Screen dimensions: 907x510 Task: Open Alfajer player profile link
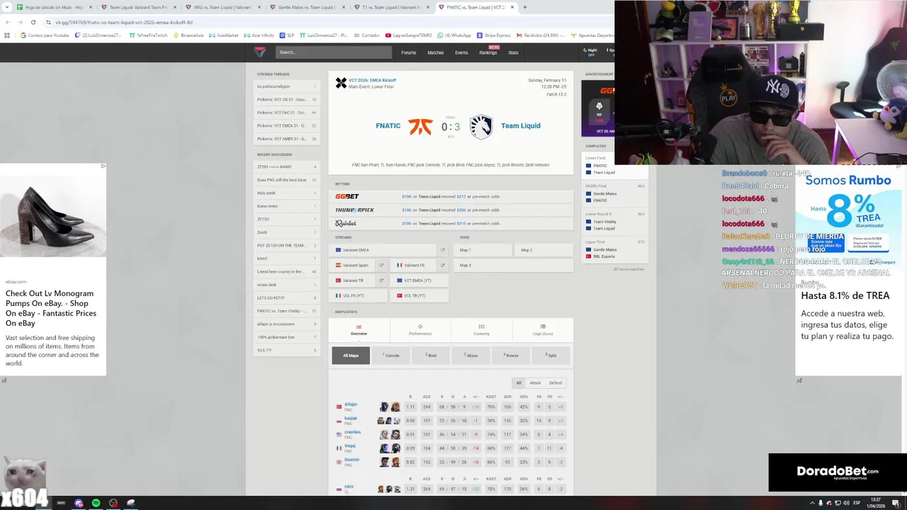coord(351,404)
